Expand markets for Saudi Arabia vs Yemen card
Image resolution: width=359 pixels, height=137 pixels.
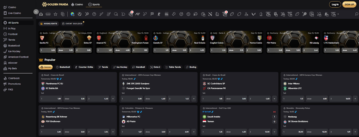point(274,132)
